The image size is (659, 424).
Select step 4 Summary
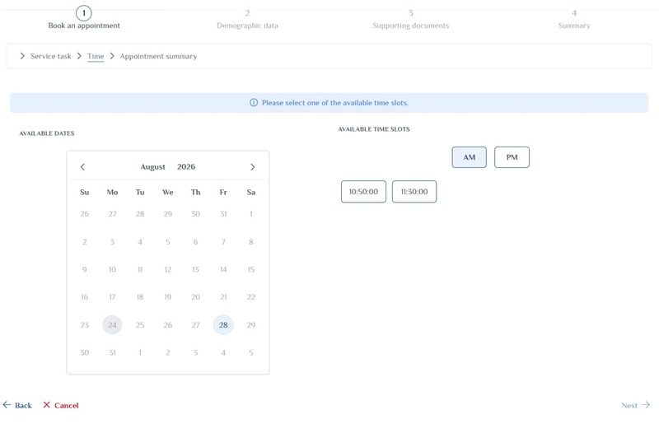[574, 19]
